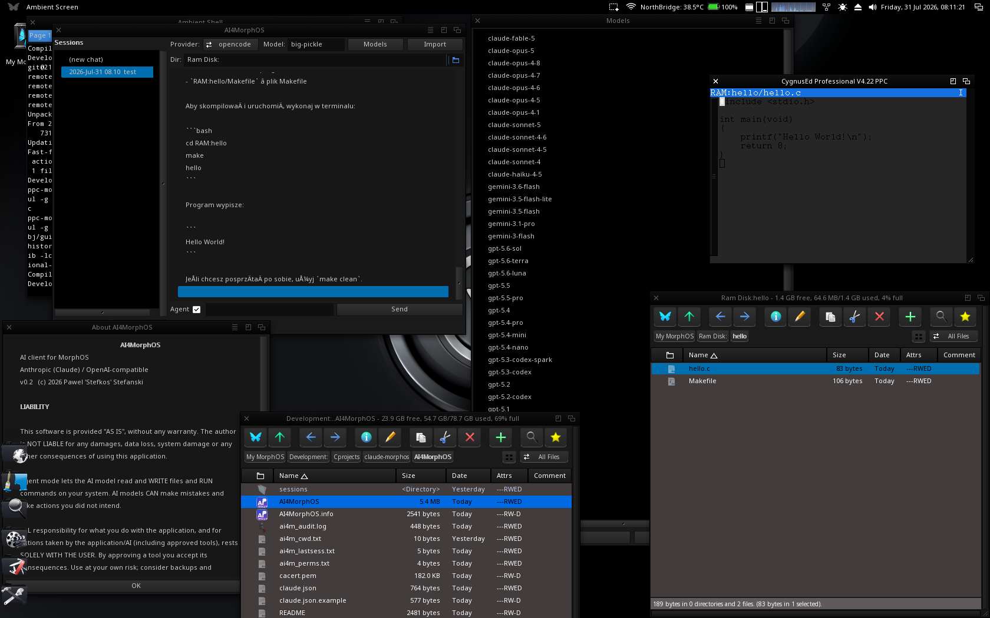The height and width of the screenshot is (618, 990).
Task: Go to parent directory in Development AI4MorphOS window
Action: pyautogui.click(x=280, y=437)
